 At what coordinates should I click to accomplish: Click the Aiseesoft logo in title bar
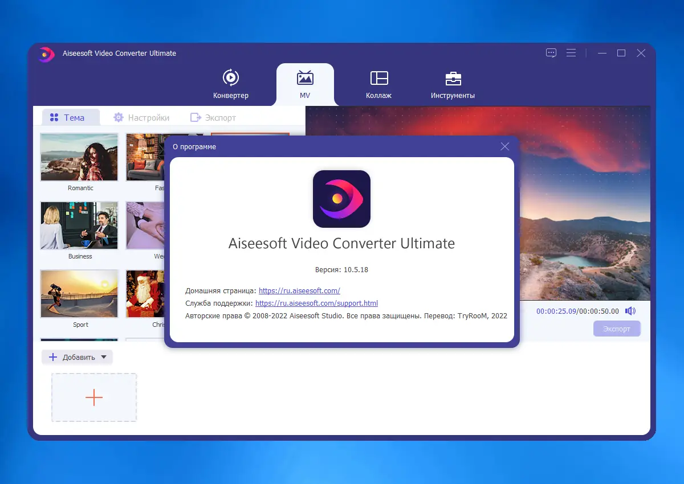tap(46, 54)
